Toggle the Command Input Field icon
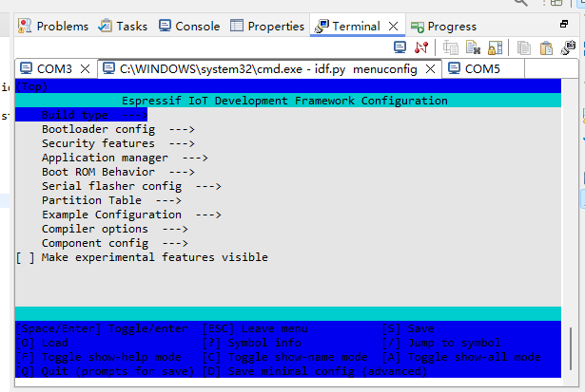Image resolution: width=585 pixels, height=392 pixels. tap(451, 48)
